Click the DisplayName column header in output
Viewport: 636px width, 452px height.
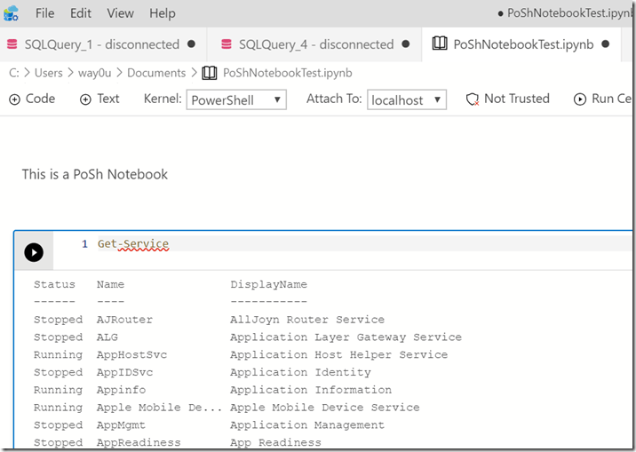point(268,284)
